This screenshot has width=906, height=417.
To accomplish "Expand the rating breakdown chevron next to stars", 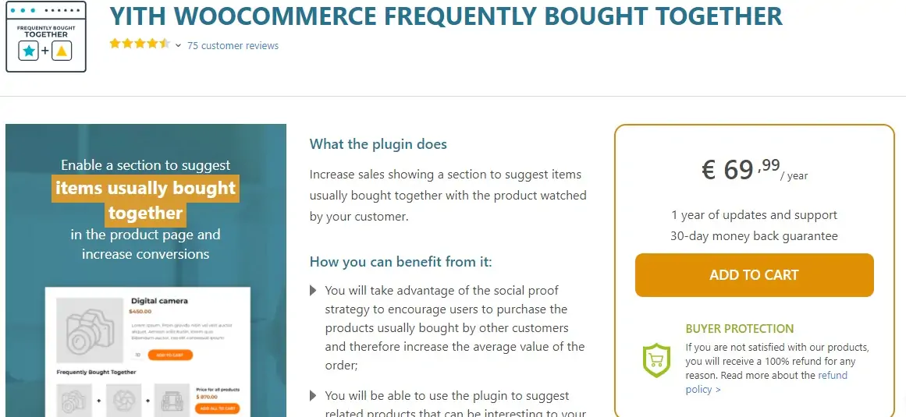I will click(x=178, y=46).
